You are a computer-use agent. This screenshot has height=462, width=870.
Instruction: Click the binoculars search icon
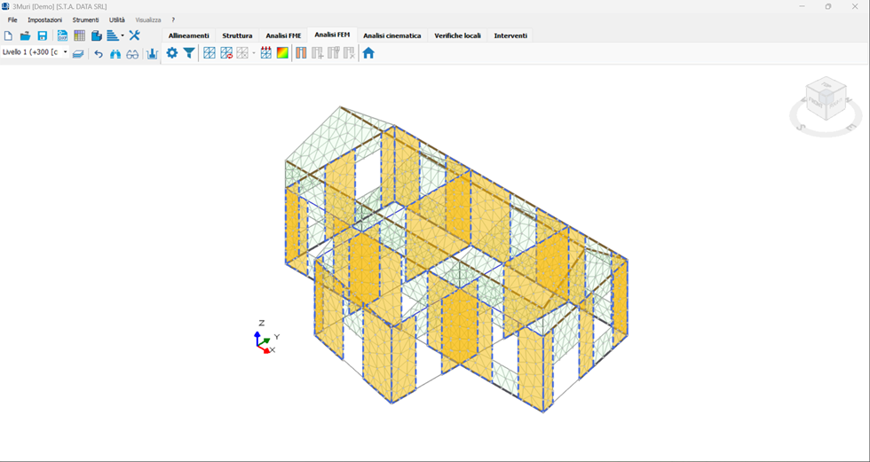115,53
